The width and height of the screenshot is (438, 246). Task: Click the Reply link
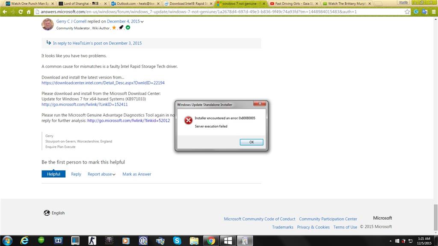pyautogui.click(x=76, y=174)
